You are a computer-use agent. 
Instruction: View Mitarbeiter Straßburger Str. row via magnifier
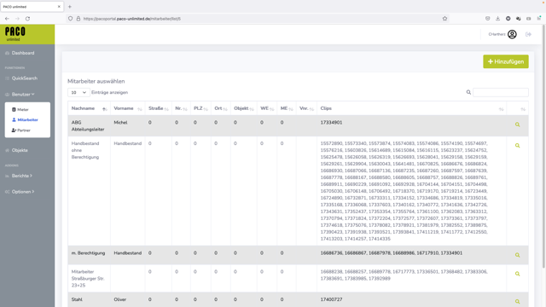coord(518,274)
